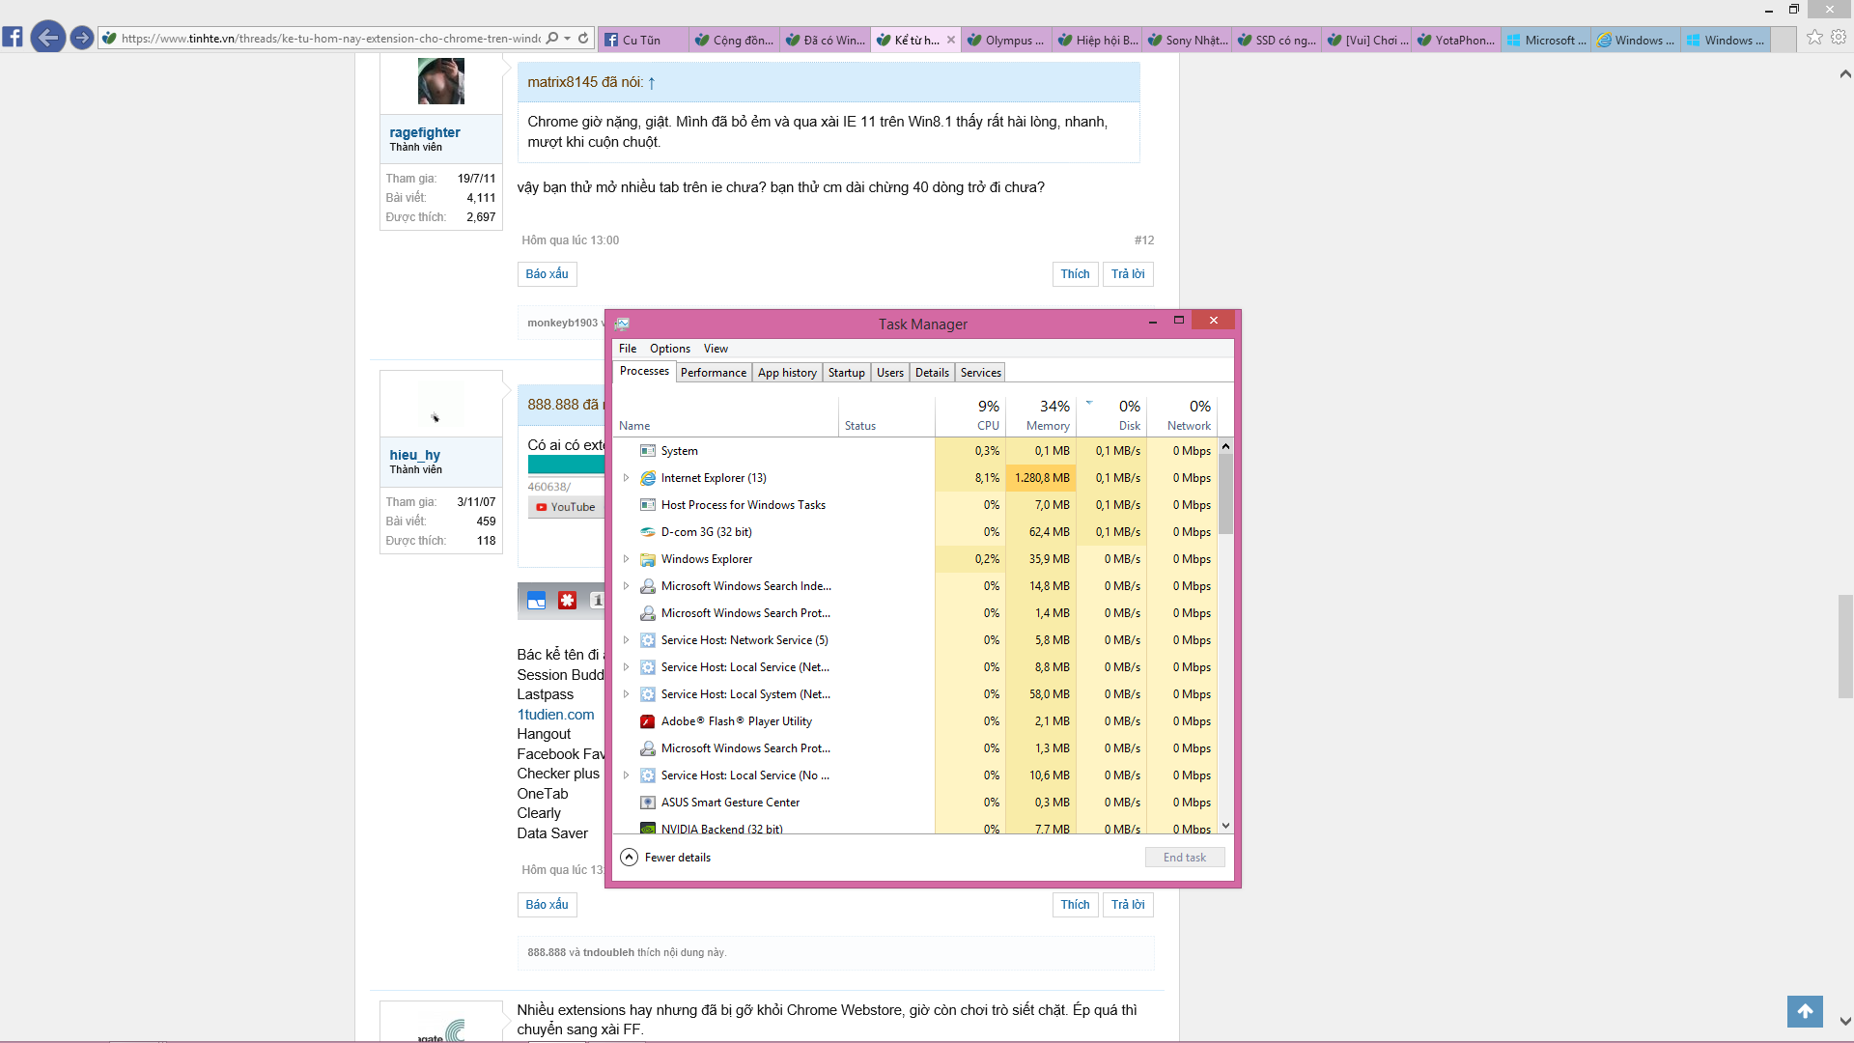Expand Service Host: Local System (Net... row

pyautogui.click(x=626, y=694)
